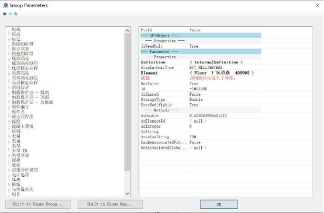Click the Print toolbar icon
324x213 pixels.
tap(5, 14)
